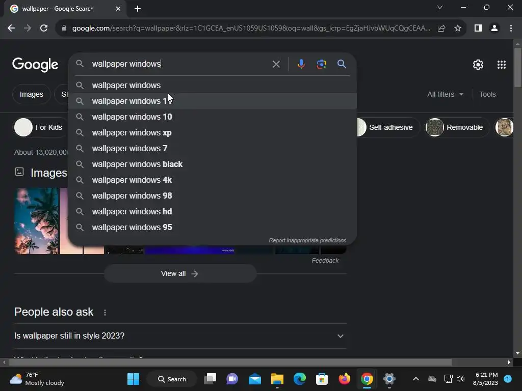Viewport: 522px width, 391px height.
Task: Open search Tools button
Action: coord(487,94)
